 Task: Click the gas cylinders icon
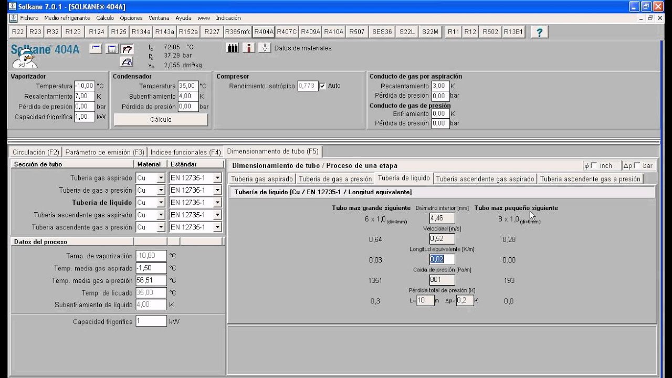coord(232,48)
